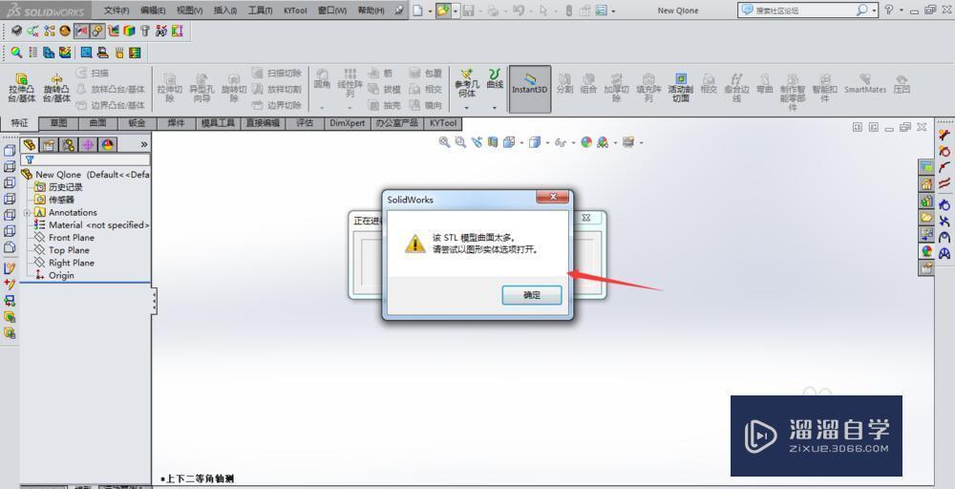Switch to the 草图 tab

(58, 123)
